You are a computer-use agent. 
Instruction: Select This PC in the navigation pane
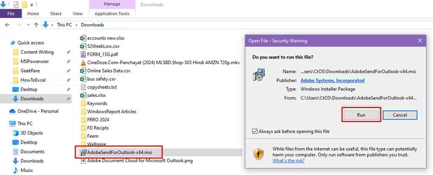click(25, 124)
